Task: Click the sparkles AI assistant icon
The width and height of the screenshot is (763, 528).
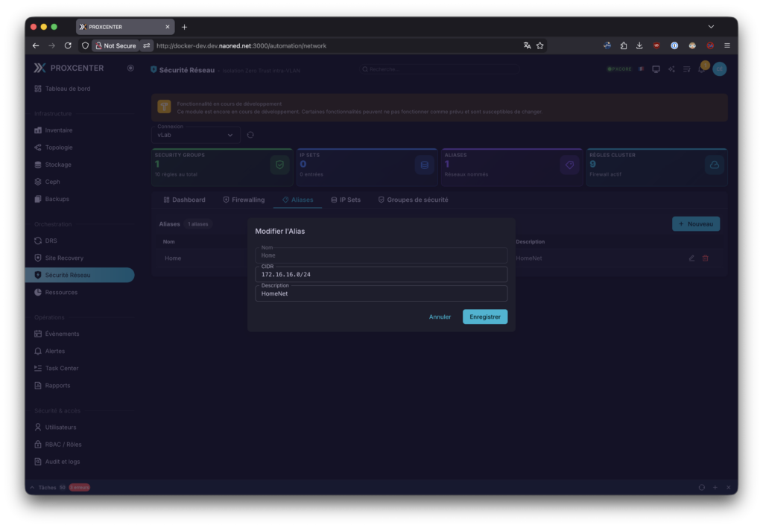Action: coord(671,69)
